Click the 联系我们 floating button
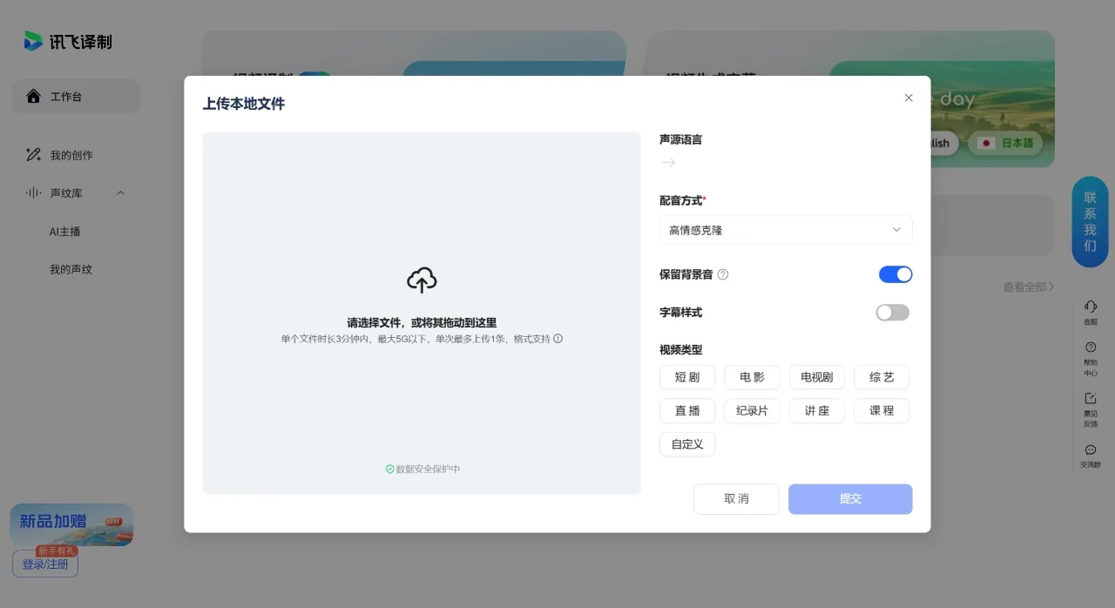The image size is (1115, 608). click(x=1090, y=222)
